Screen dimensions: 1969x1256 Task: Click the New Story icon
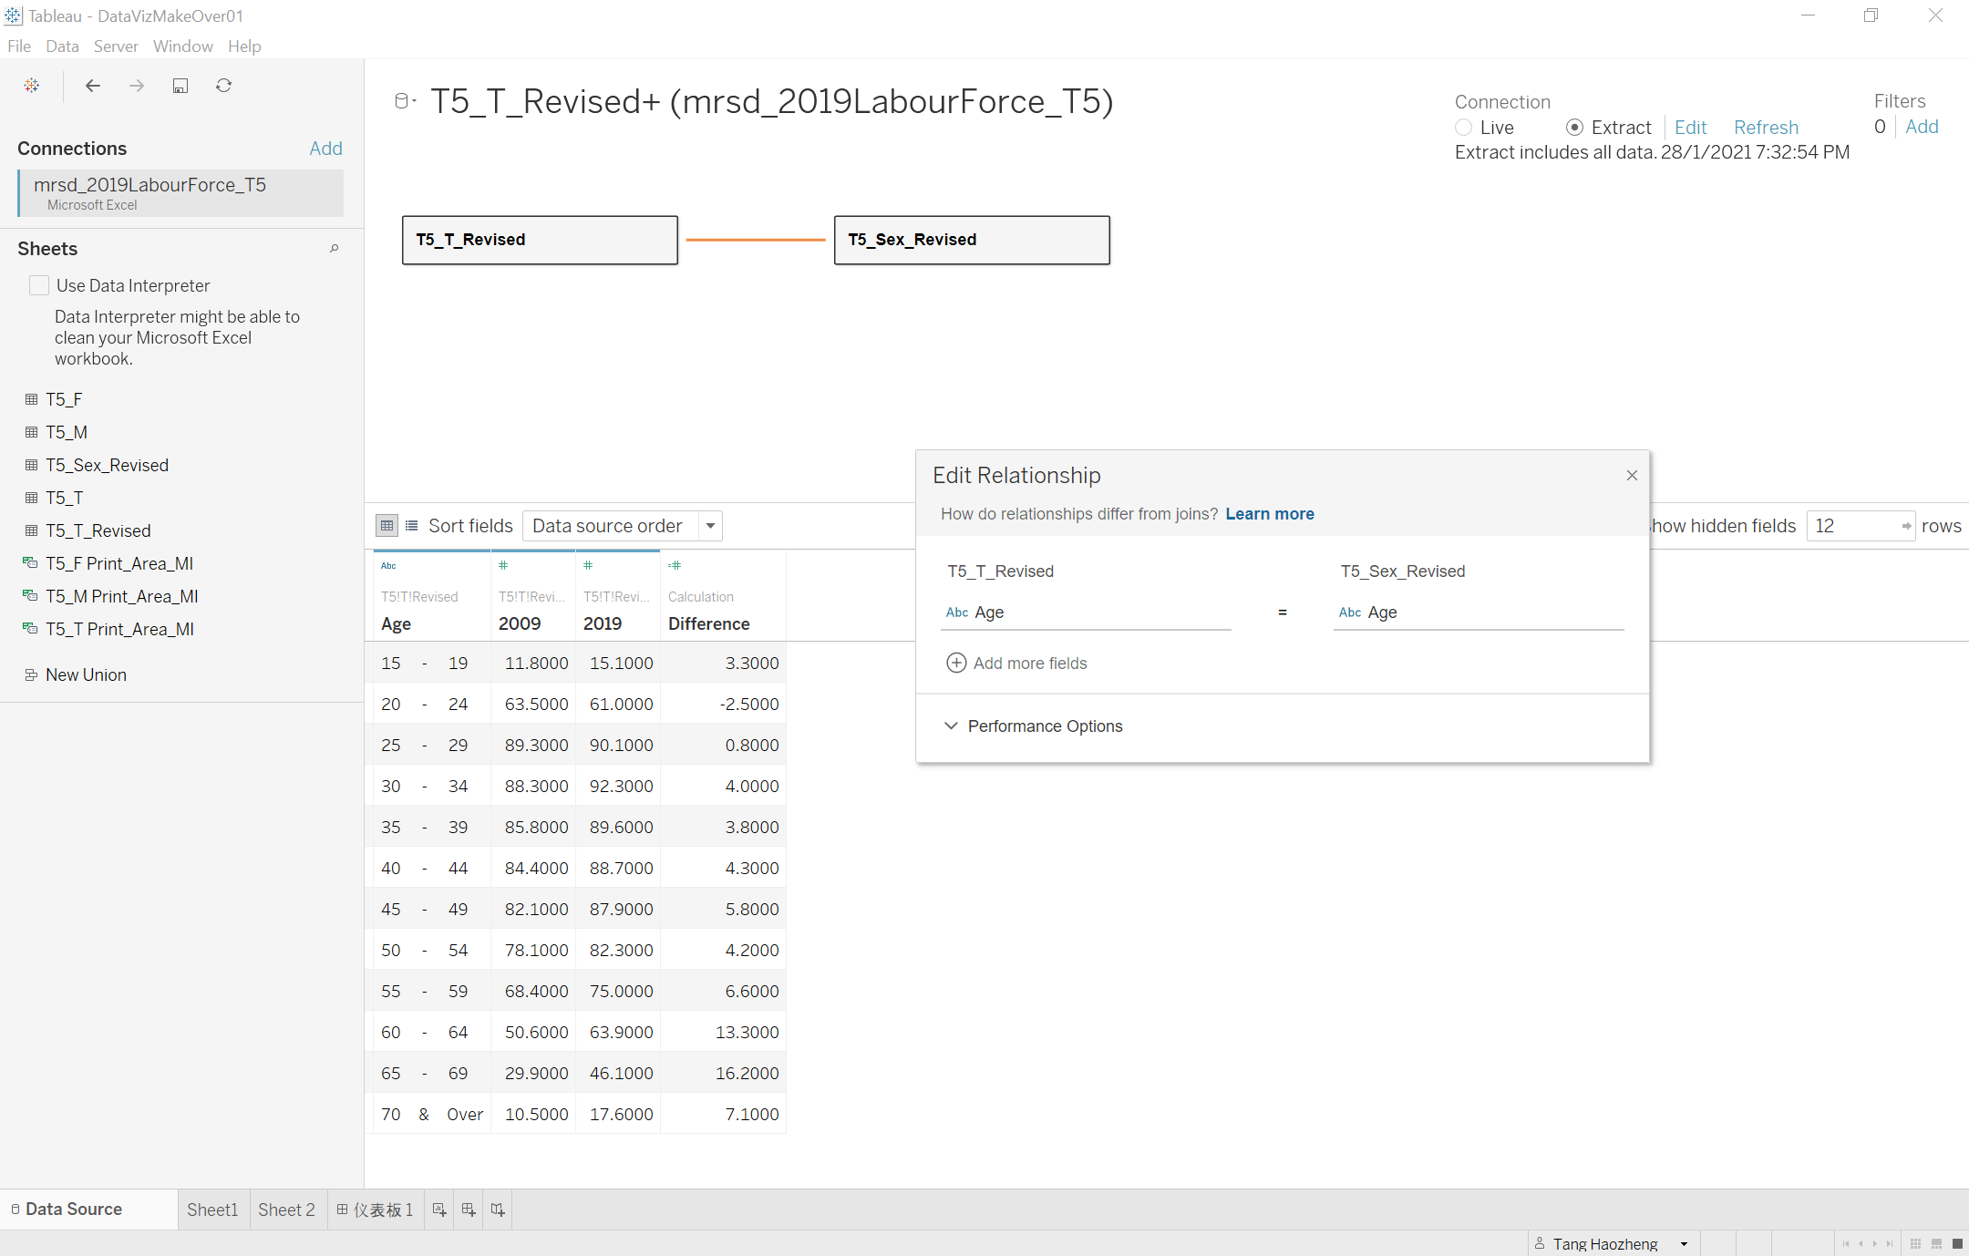click(x=498, y=1210)
